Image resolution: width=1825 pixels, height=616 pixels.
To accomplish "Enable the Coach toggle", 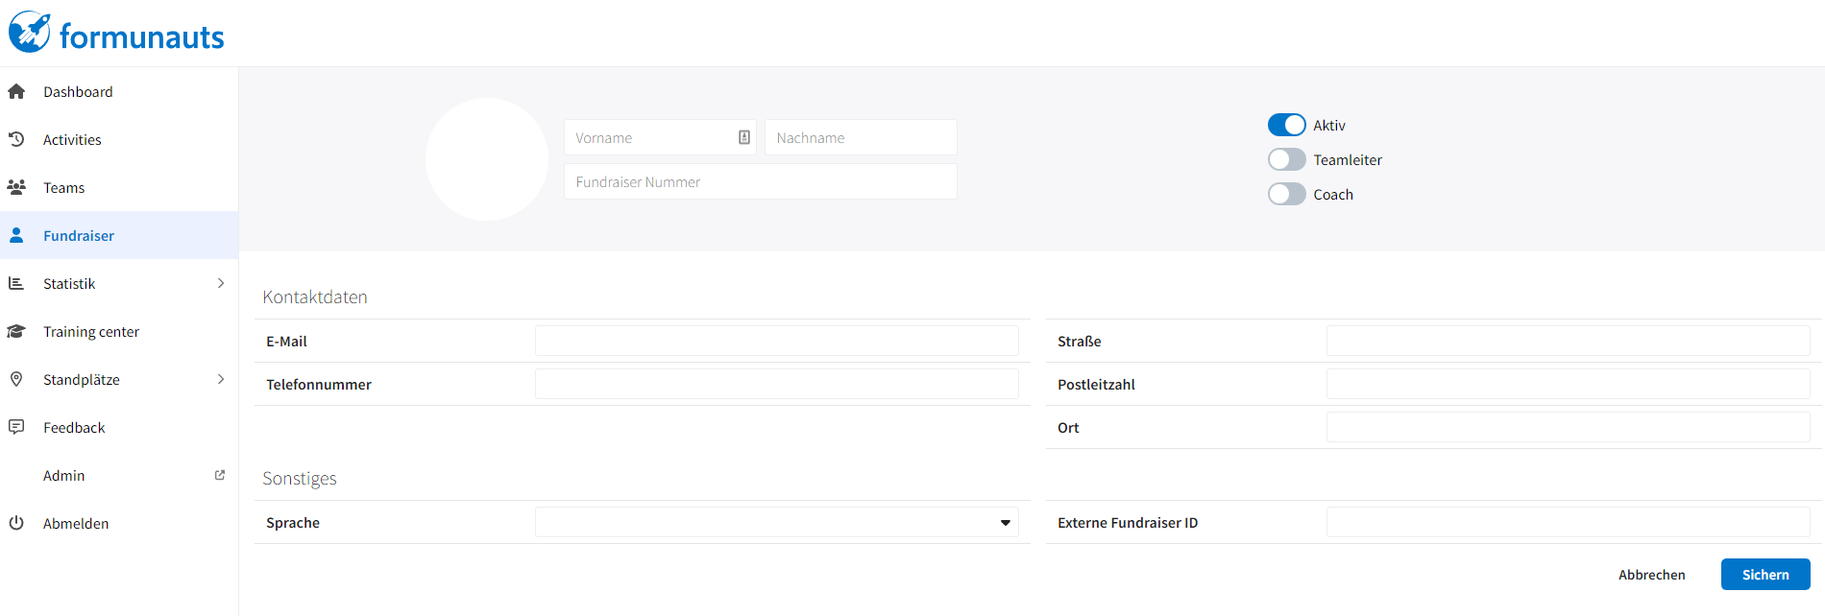I will point(1286,194).
